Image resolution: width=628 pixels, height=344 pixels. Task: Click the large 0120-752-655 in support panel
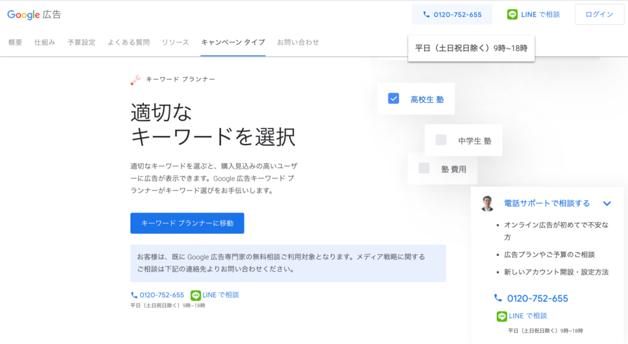coord(537,299)
